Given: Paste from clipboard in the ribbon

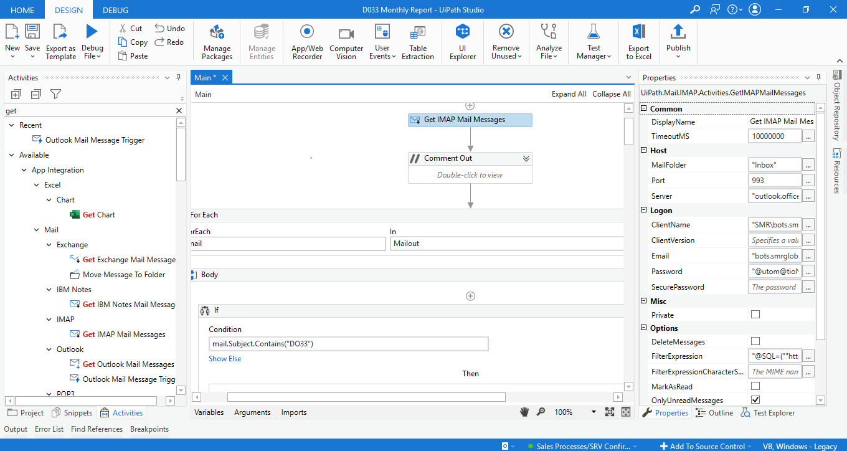Looking at the screenshot, I should pos(133,55).
